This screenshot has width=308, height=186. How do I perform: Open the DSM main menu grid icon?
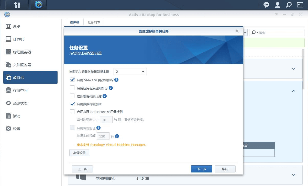click(x=17, y=5)
